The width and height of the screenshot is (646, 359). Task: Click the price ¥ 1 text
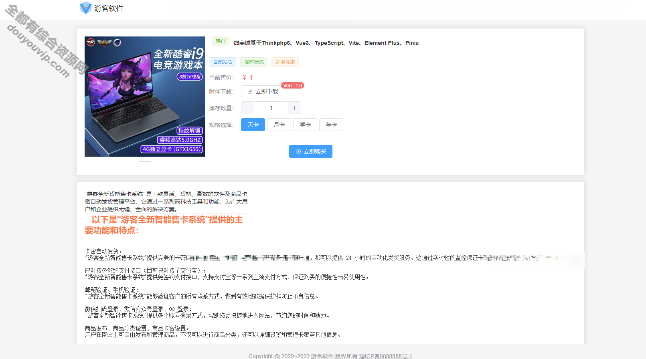click(x=247, y=77)
